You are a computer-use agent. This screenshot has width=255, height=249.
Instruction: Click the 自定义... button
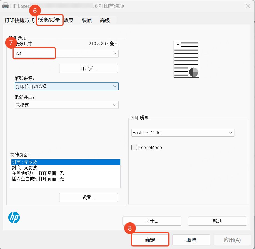point(89,68)
